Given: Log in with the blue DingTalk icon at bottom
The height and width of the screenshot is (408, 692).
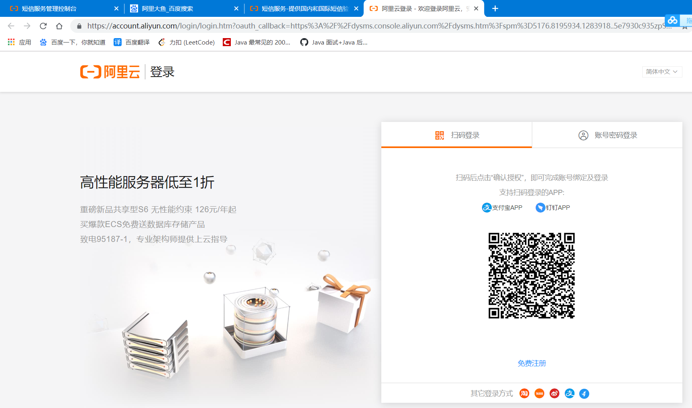Looking at the screenshot, I should 584,394.
